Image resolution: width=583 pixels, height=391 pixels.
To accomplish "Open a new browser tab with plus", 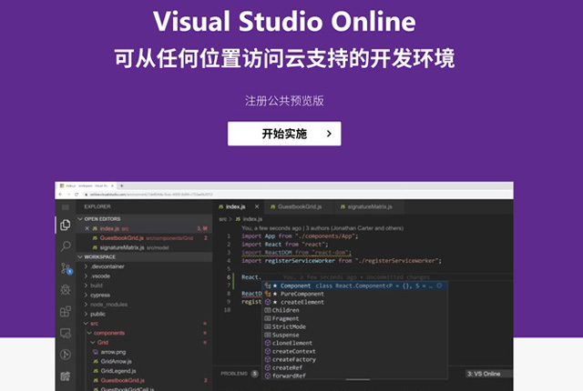I will click(x=121, y=185).
